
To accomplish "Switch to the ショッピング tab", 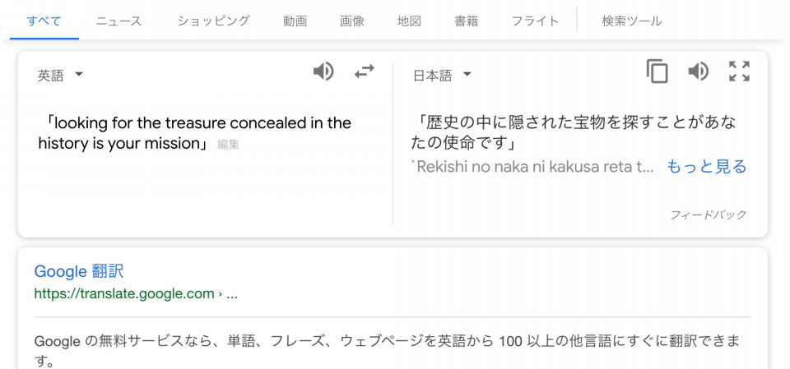I will tap(213, 21).
